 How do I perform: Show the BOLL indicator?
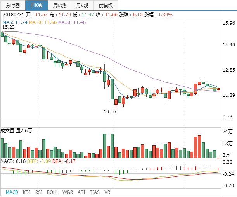tap(52, 192)
